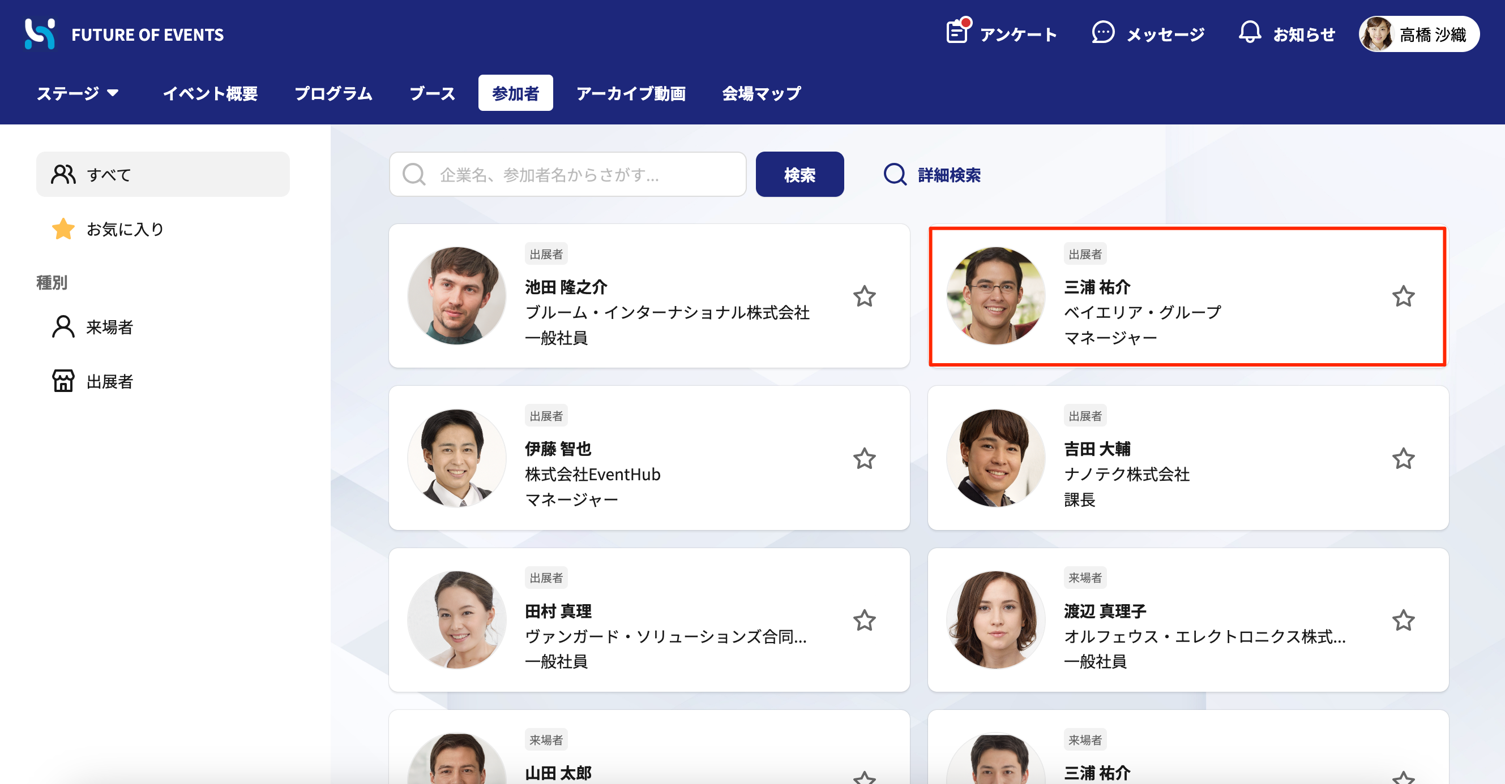Click name 田村 真理
The height and width of the screenshot is (784, 1505).
click(x=558, y=610)
